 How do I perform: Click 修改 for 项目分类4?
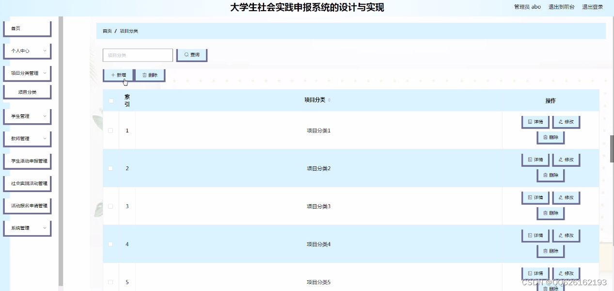tap(566, 235)
